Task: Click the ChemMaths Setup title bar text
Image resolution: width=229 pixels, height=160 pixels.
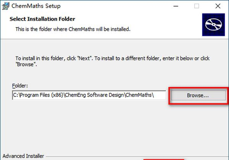Action: [x=36, y=6]
